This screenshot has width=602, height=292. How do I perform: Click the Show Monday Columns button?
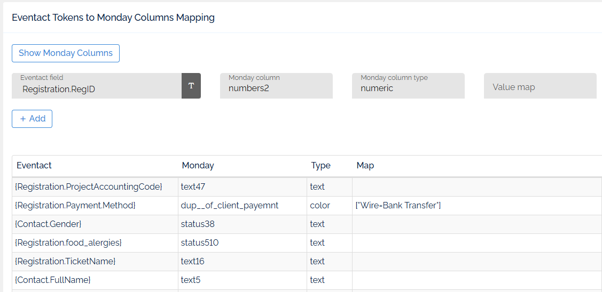click(x=66, y=53)
